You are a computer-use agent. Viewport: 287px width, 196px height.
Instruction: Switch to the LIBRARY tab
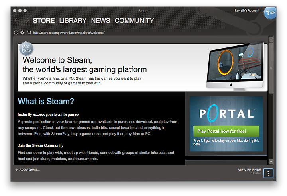tap(73, 20)
